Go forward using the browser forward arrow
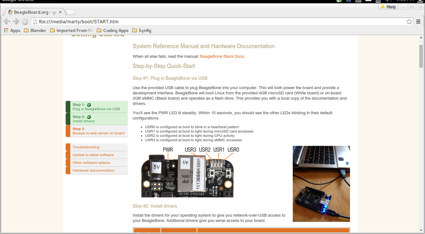This screenshot has height=234, width=425. pos(16,21)
